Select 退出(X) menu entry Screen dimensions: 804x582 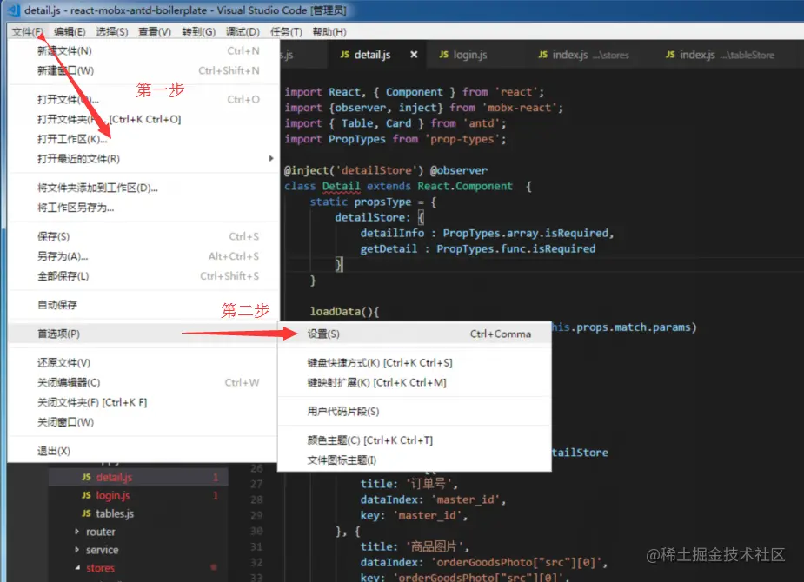point(143,451)
